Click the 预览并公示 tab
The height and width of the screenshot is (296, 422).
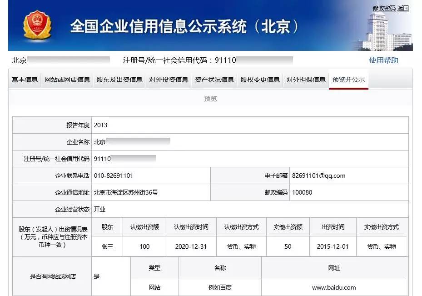pyautogui.click(x=348, y=80)
